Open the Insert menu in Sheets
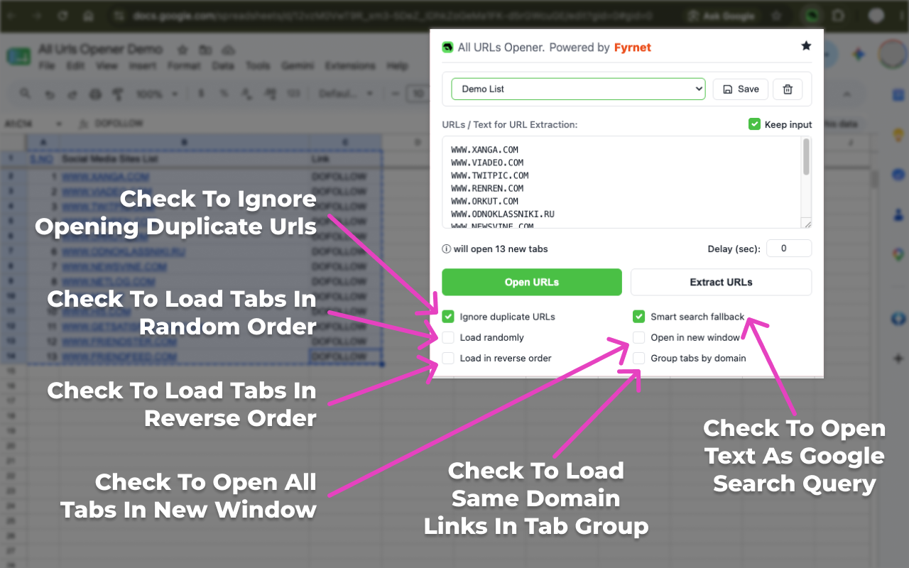Screen dimensions: 909x568 point(143,66)
